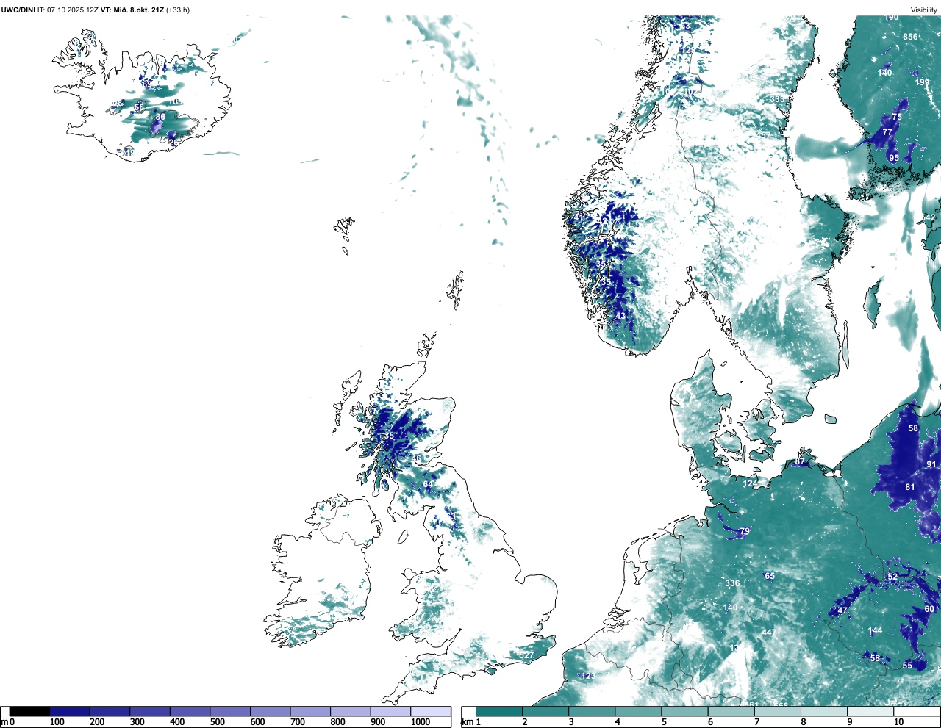Click the "81" visibility value
Screen dimensions: 941x728
point(910,487)
